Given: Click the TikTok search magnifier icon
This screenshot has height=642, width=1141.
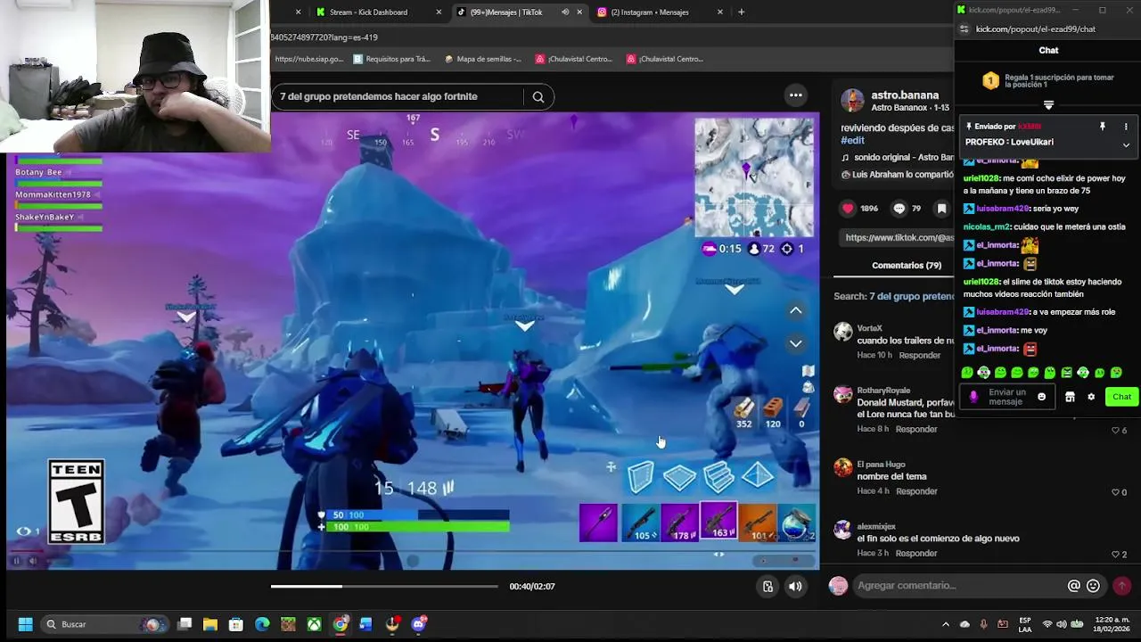Looking at the screenshot, I should (x=538, y=97).
